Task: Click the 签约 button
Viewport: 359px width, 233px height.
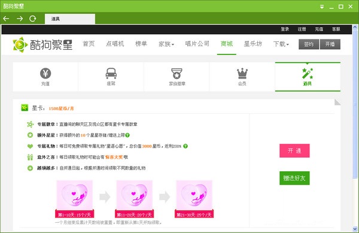Action: pos(309,44)
